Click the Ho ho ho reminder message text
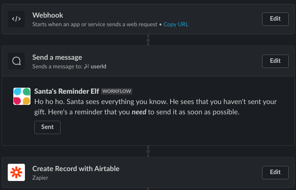 (155, 107)
